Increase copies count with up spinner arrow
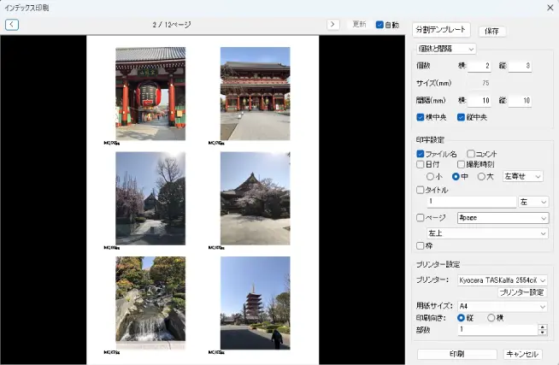The height and width of the screenshot is (365, 559). pyautogui.click(x=543, y=327)
